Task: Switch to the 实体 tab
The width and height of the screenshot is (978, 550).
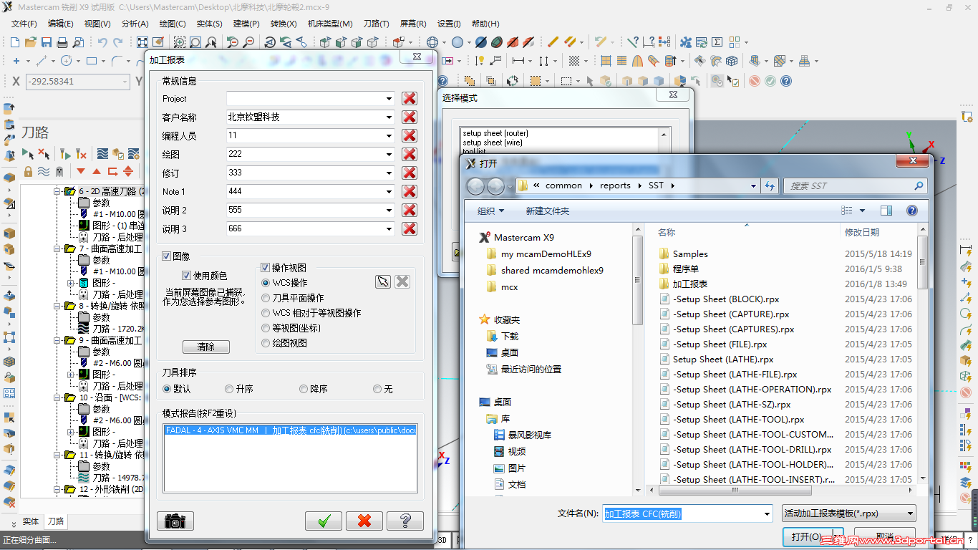Action: coord(31,522)
